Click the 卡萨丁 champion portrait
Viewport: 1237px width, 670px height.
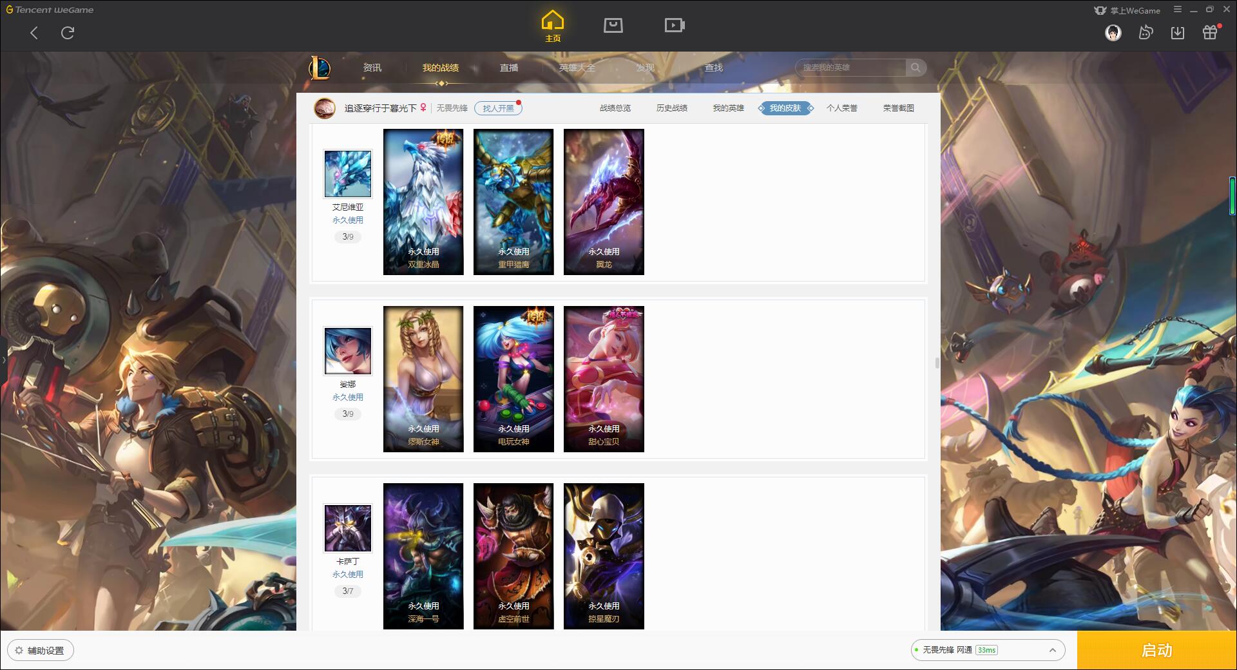click(x=348, y=528)
